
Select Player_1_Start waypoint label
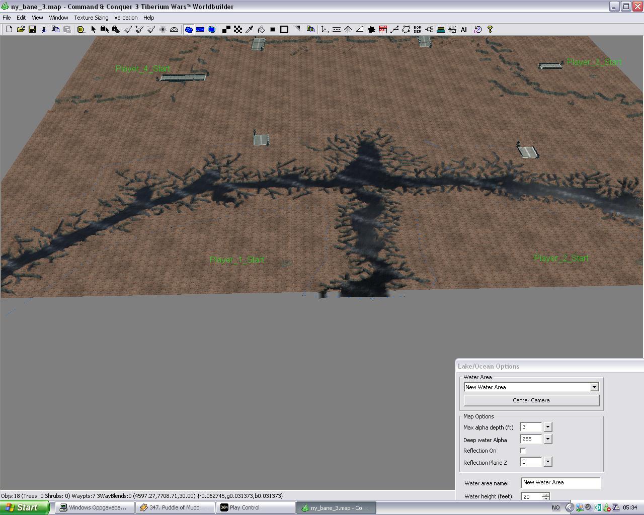tap(237, 260)
